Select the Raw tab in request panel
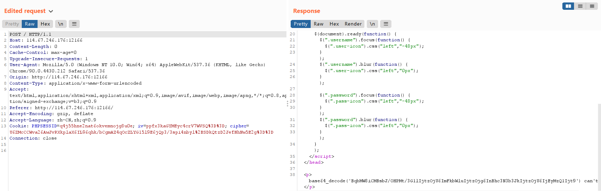601x191 pixels. click(x=29, y=24)
